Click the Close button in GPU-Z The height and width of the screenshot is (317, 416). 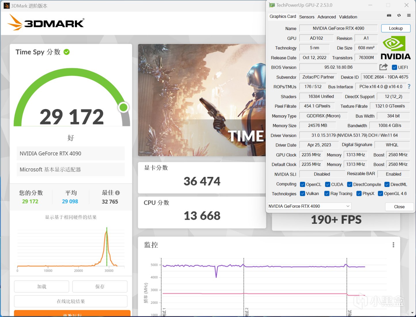pos(399,207)
